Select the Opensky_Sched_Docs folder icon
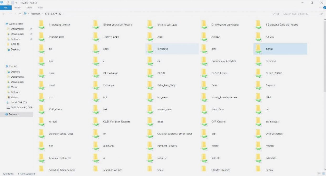The height and width of the screenshot is (176, 326). click(42, 134)
